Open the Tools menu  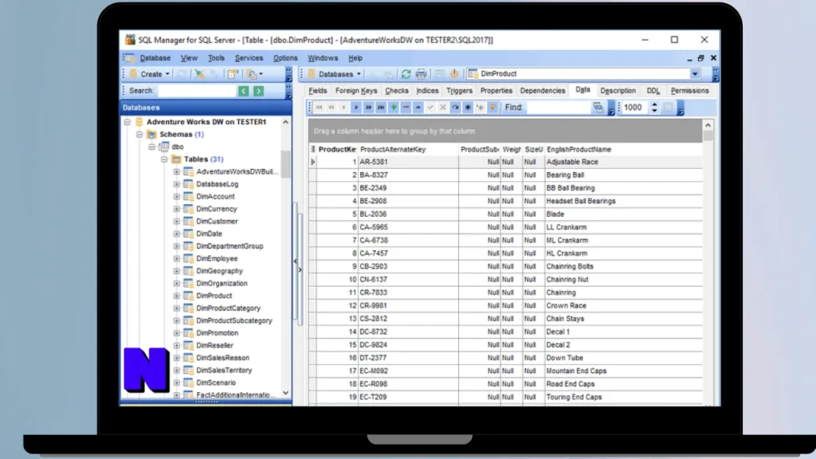tap(216, 58)
